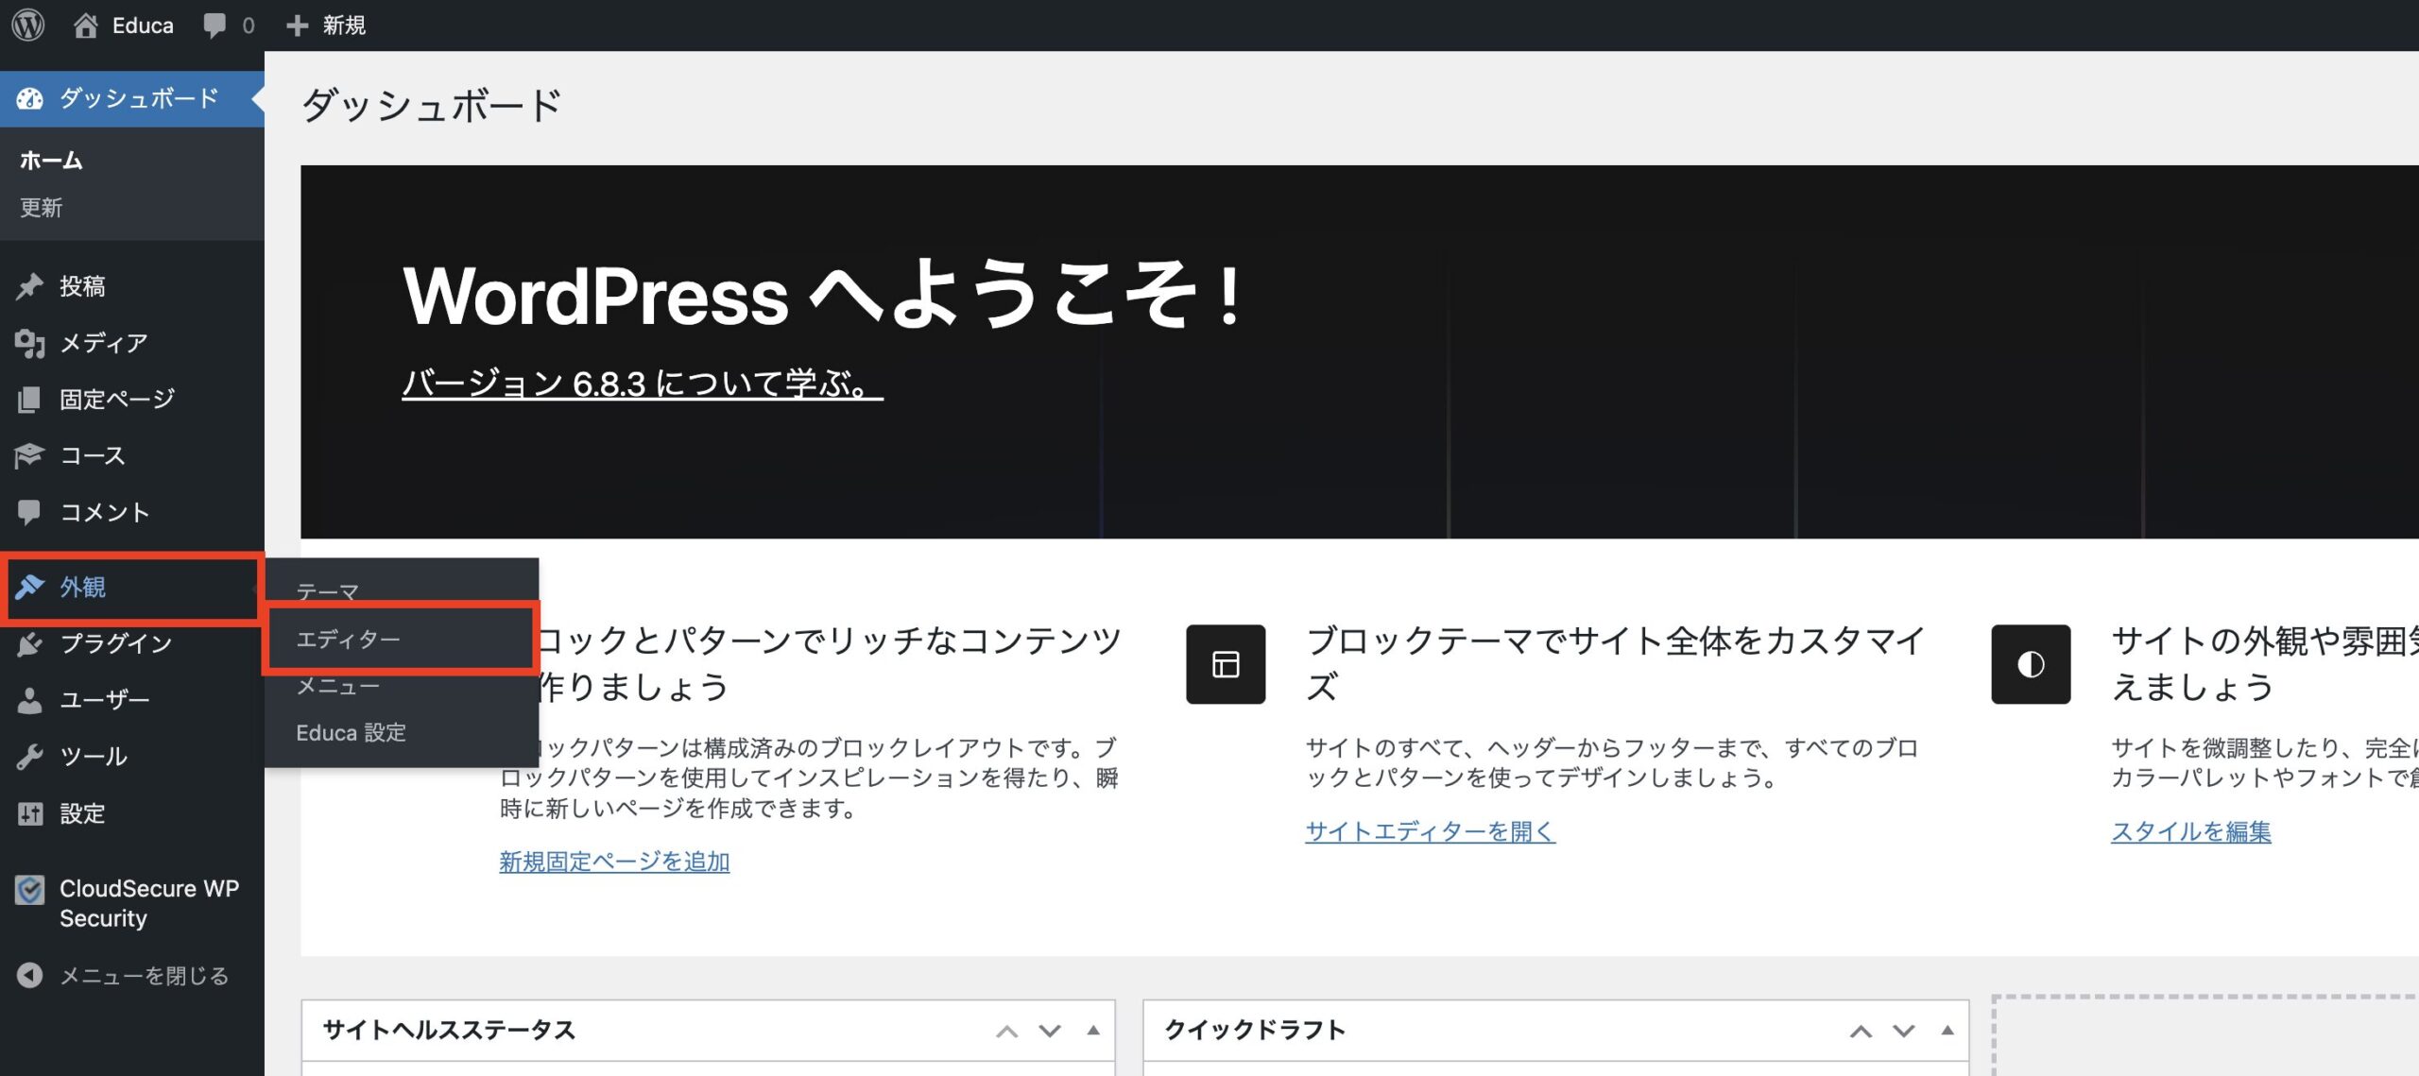Select エディター in the 外観 submenu
2419x1076 pixels.
click(348, 640)
